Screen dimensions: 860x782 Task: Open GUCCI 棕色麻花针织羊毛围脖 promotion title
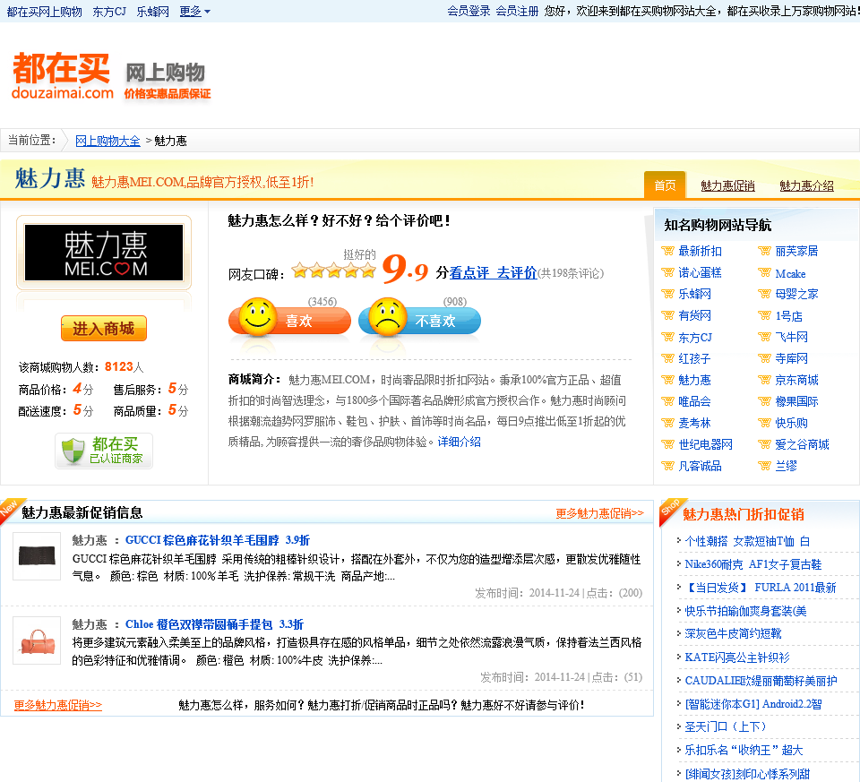217,540
